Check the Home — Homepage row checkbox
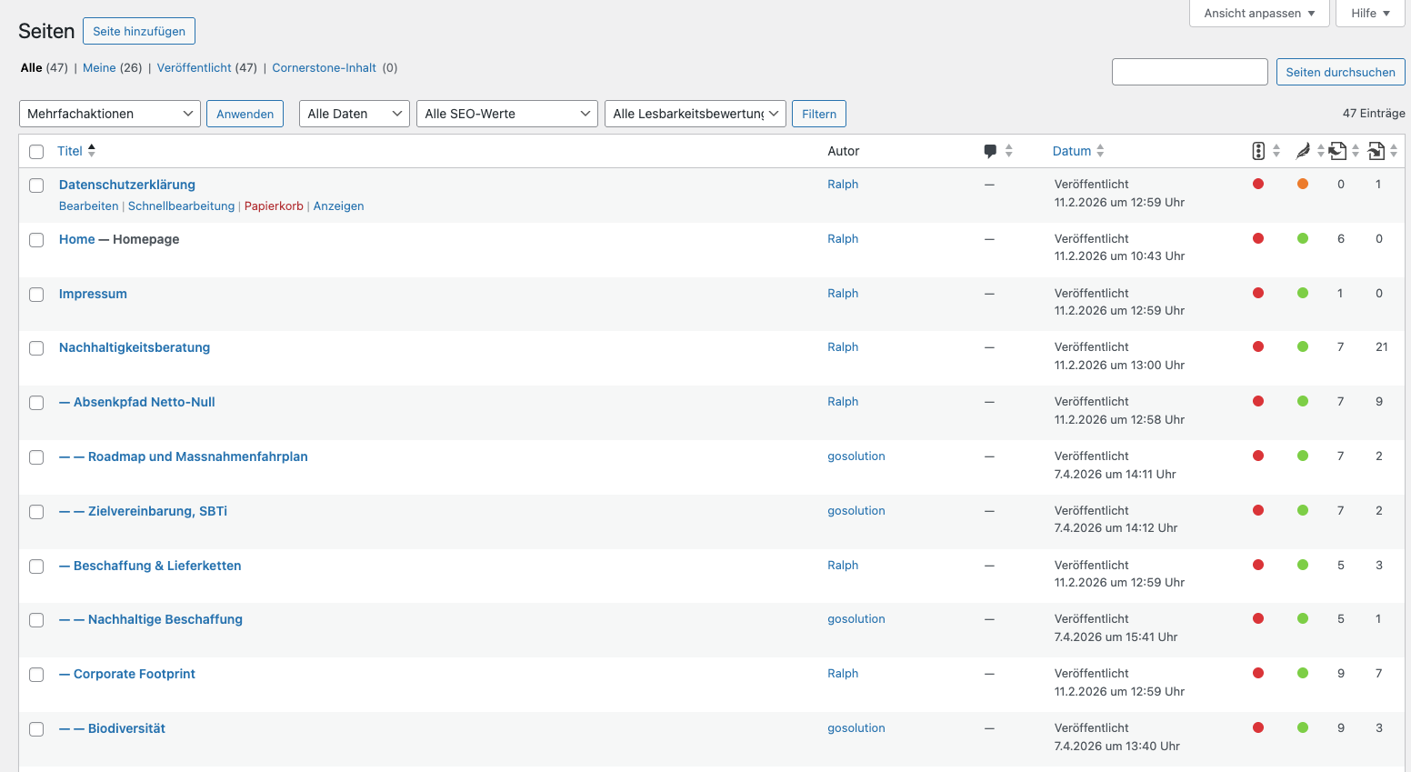 pyautogui.click(x=36, y=240)
